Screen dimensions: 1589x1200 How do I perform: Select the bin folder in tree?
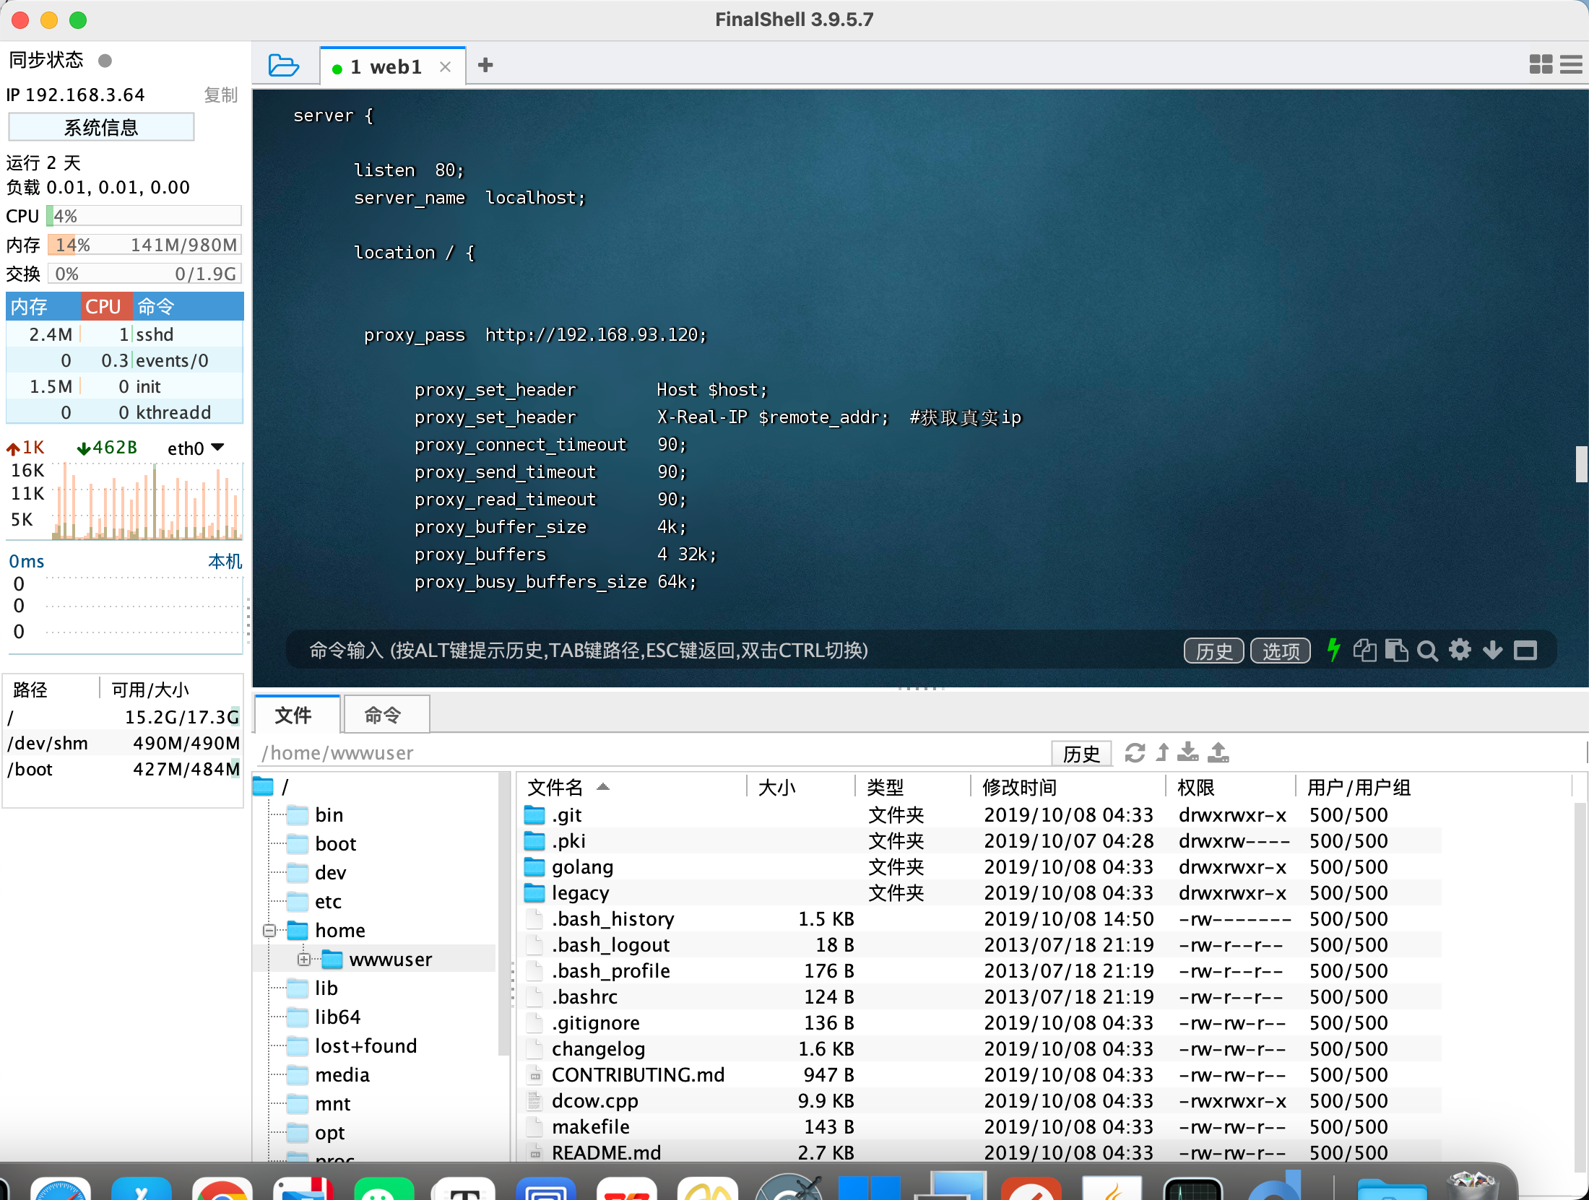point(315,814)
